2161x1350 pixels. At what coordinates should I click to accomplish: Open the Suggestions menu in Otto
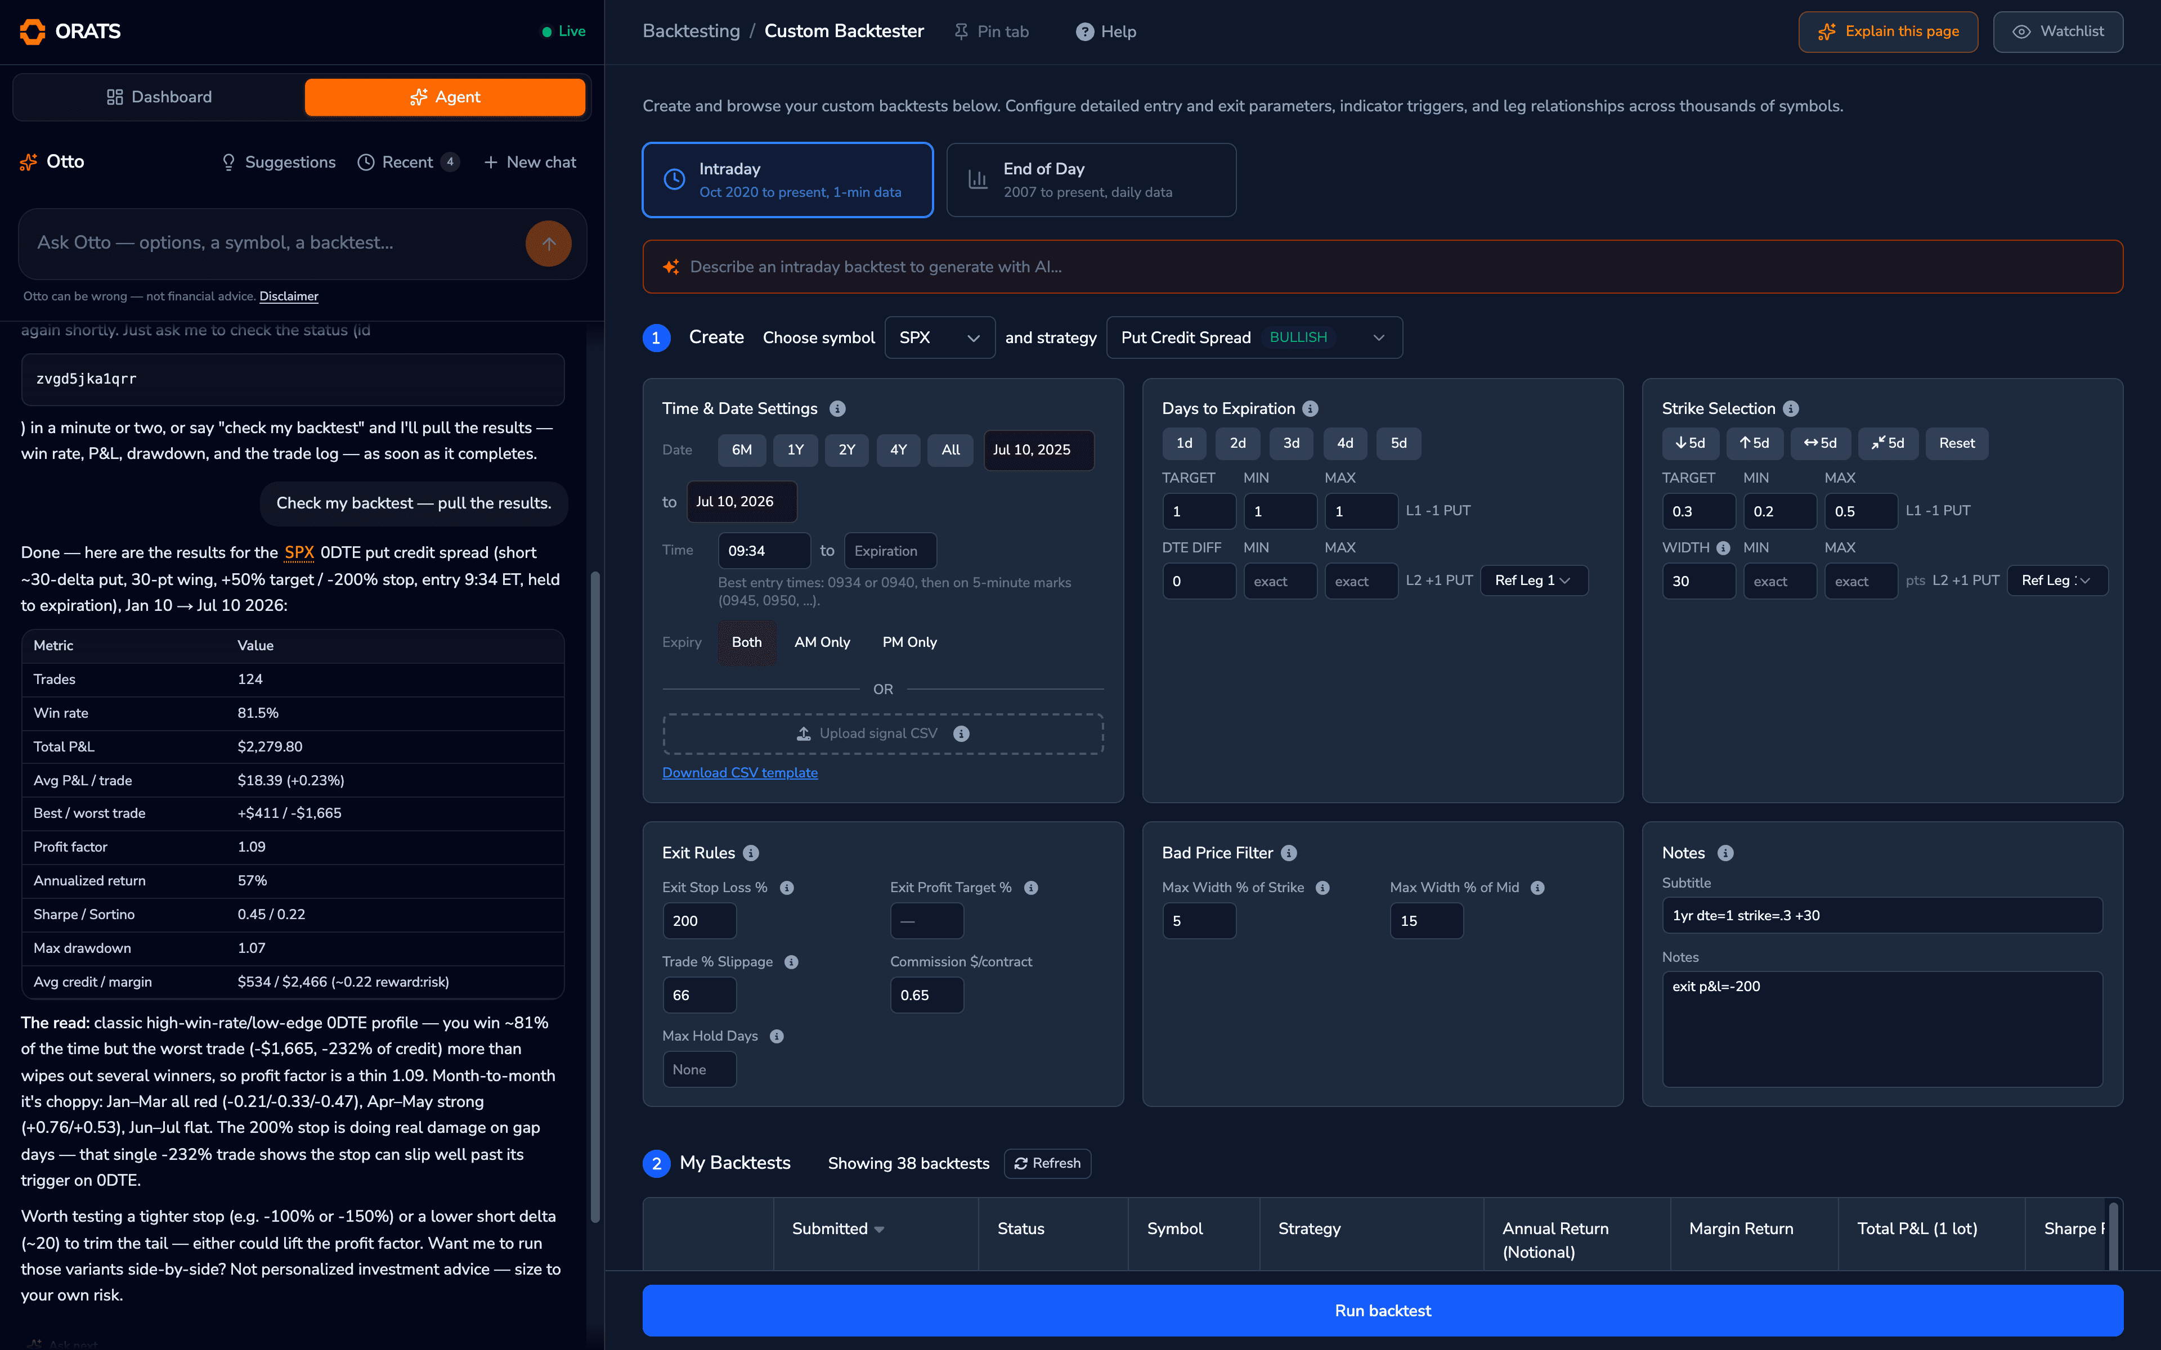[x=279, y=161]
